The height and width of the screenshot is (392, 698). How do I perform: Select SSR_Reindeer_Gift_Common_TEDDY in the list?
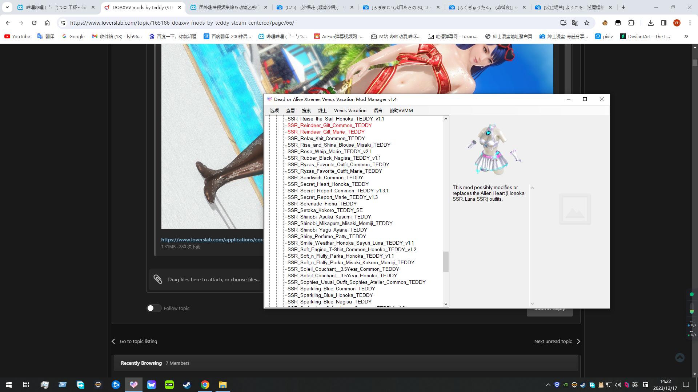[329, 125]
